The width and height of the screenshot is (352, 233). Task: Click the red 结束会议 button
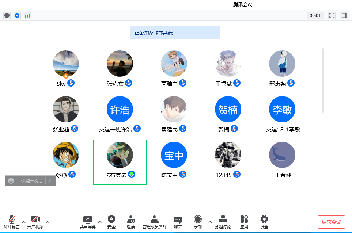pos(331,222)
